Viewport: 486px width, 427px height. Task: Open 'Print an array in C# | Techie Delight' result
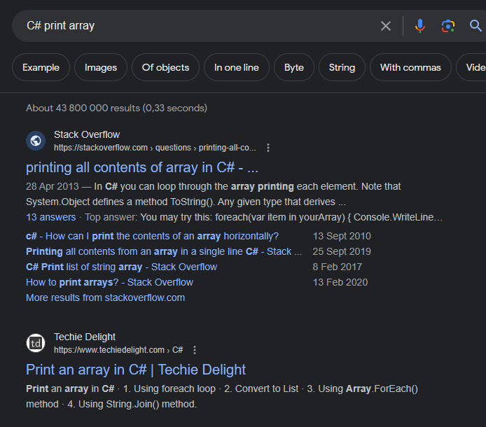(x=136, y=370)
